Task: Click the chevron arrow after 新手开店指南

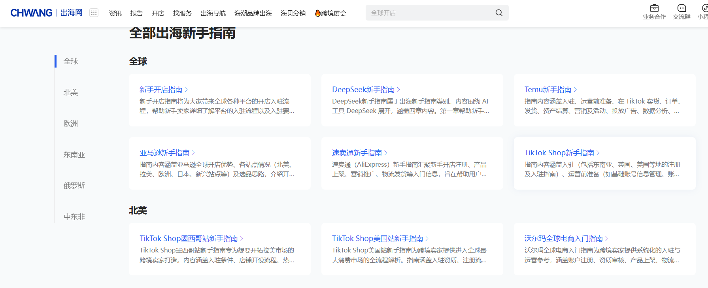Action: (186, 90)
